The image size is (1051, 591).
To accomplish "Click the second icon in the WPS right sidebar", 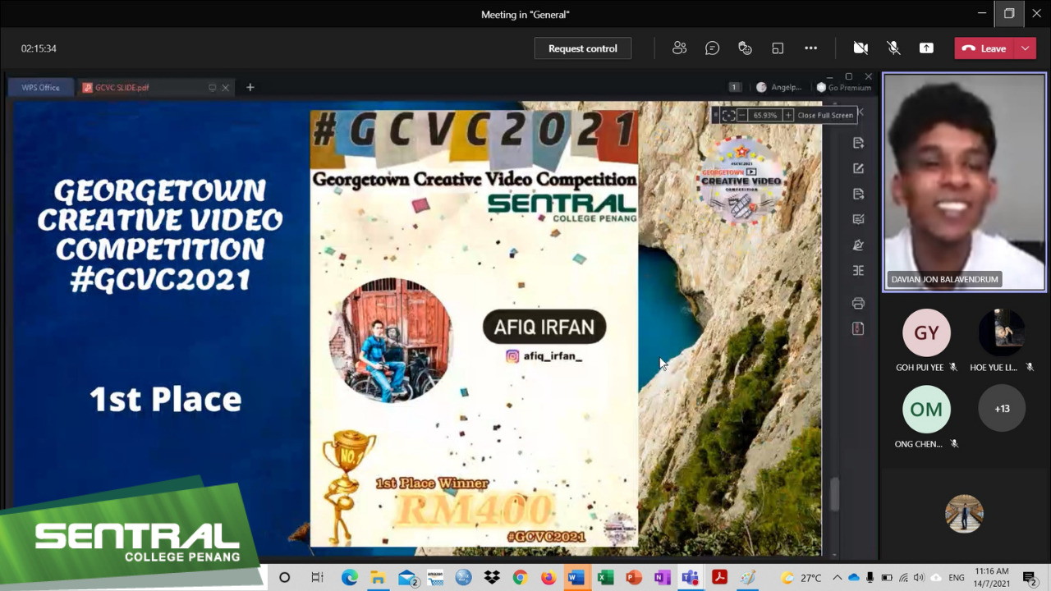I will tap(858, 168).
